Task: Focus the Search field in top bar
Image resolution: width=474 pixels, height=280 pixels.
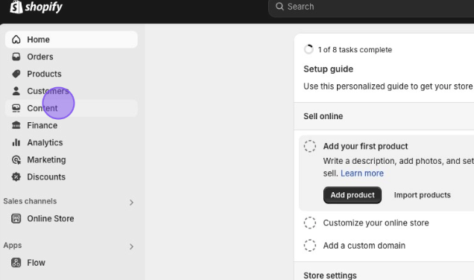Action: [x=372, y=7]
